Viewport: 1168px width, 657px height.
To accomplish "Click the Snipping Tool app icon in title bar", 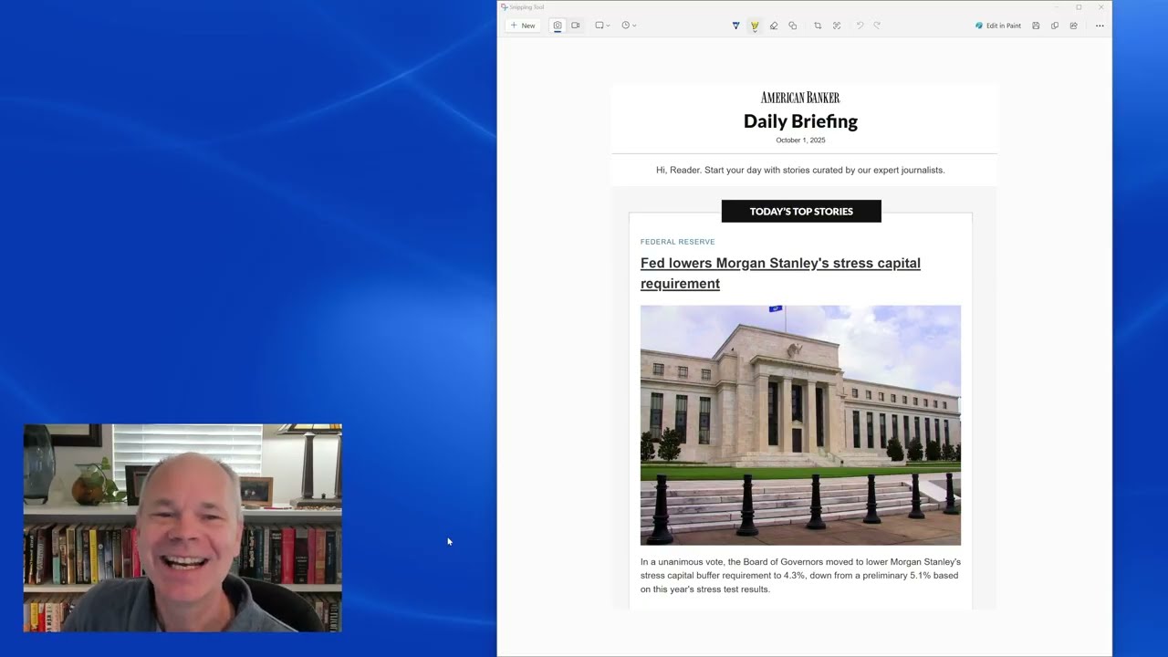I will [x=505, y=7].
